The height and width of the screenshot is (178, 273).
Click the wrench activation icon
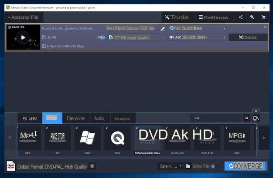252,17
